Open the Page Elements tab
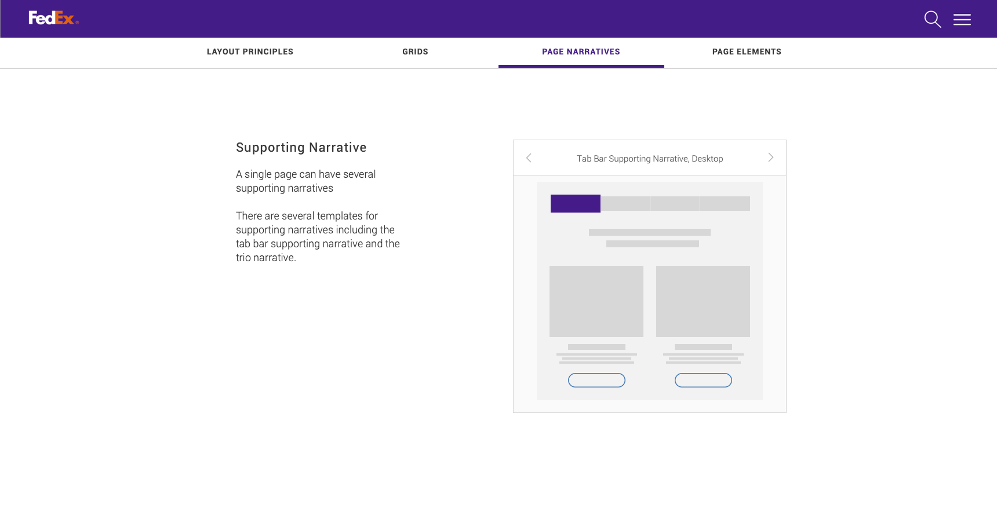 click(747, 52)
